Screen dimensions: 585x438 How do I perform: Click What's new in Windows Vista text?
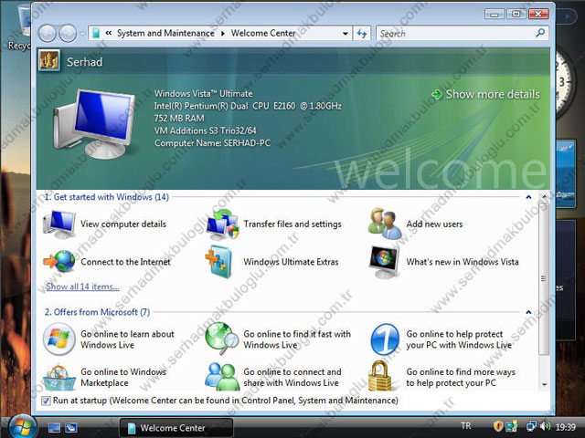point(463,262)
